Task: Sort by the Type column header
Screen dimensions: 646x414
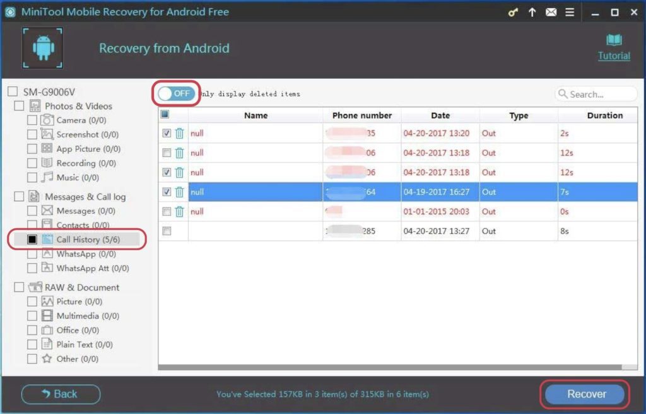Action: click(519, 116)
